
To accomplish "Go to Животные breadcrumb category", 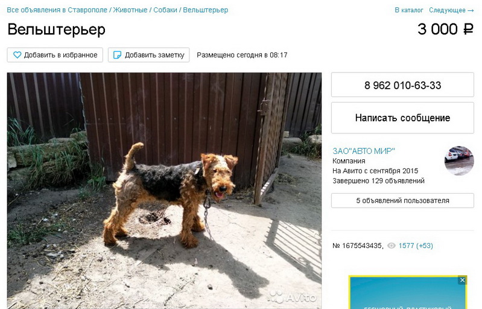I will (x=130, y=10).
